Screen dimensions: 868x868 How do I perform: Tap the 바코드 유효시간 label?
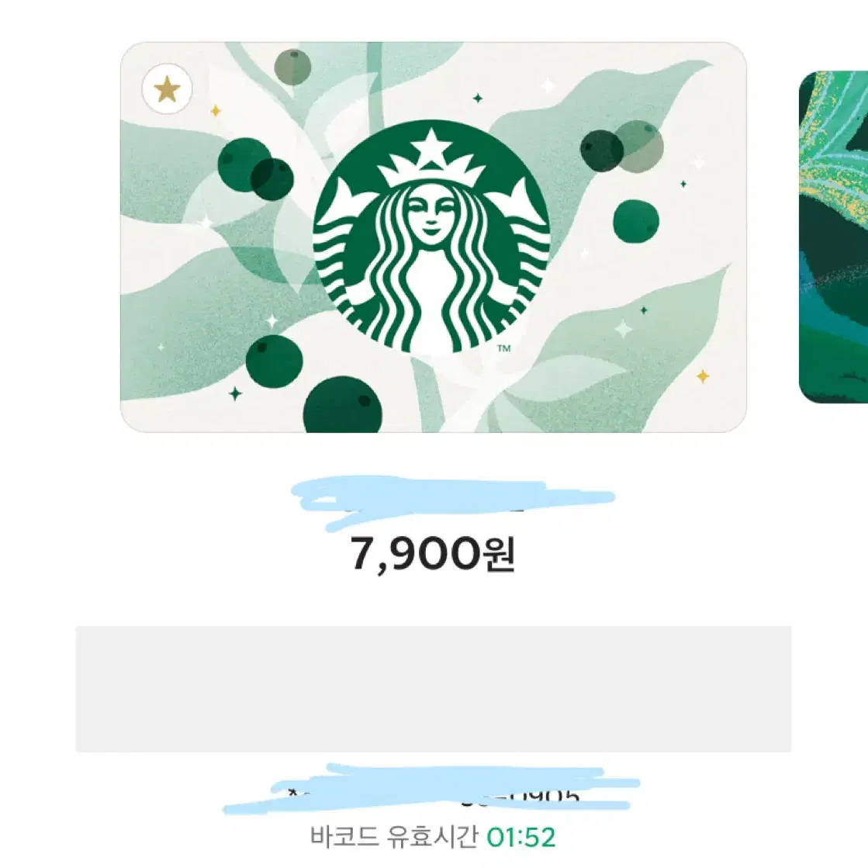tap(393, 838)
